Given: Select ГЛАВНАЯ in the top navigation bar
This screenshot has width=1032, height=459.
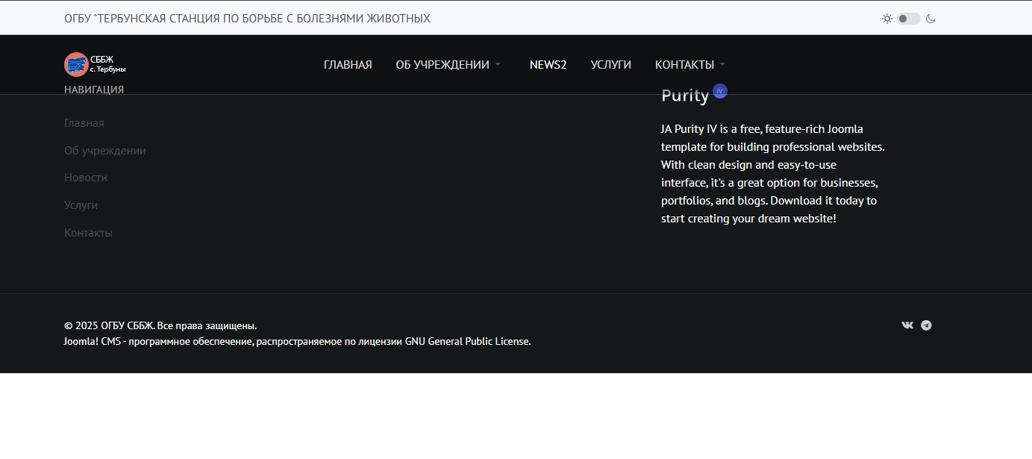Looking at the screenshot, I should (x=348, y=65).
